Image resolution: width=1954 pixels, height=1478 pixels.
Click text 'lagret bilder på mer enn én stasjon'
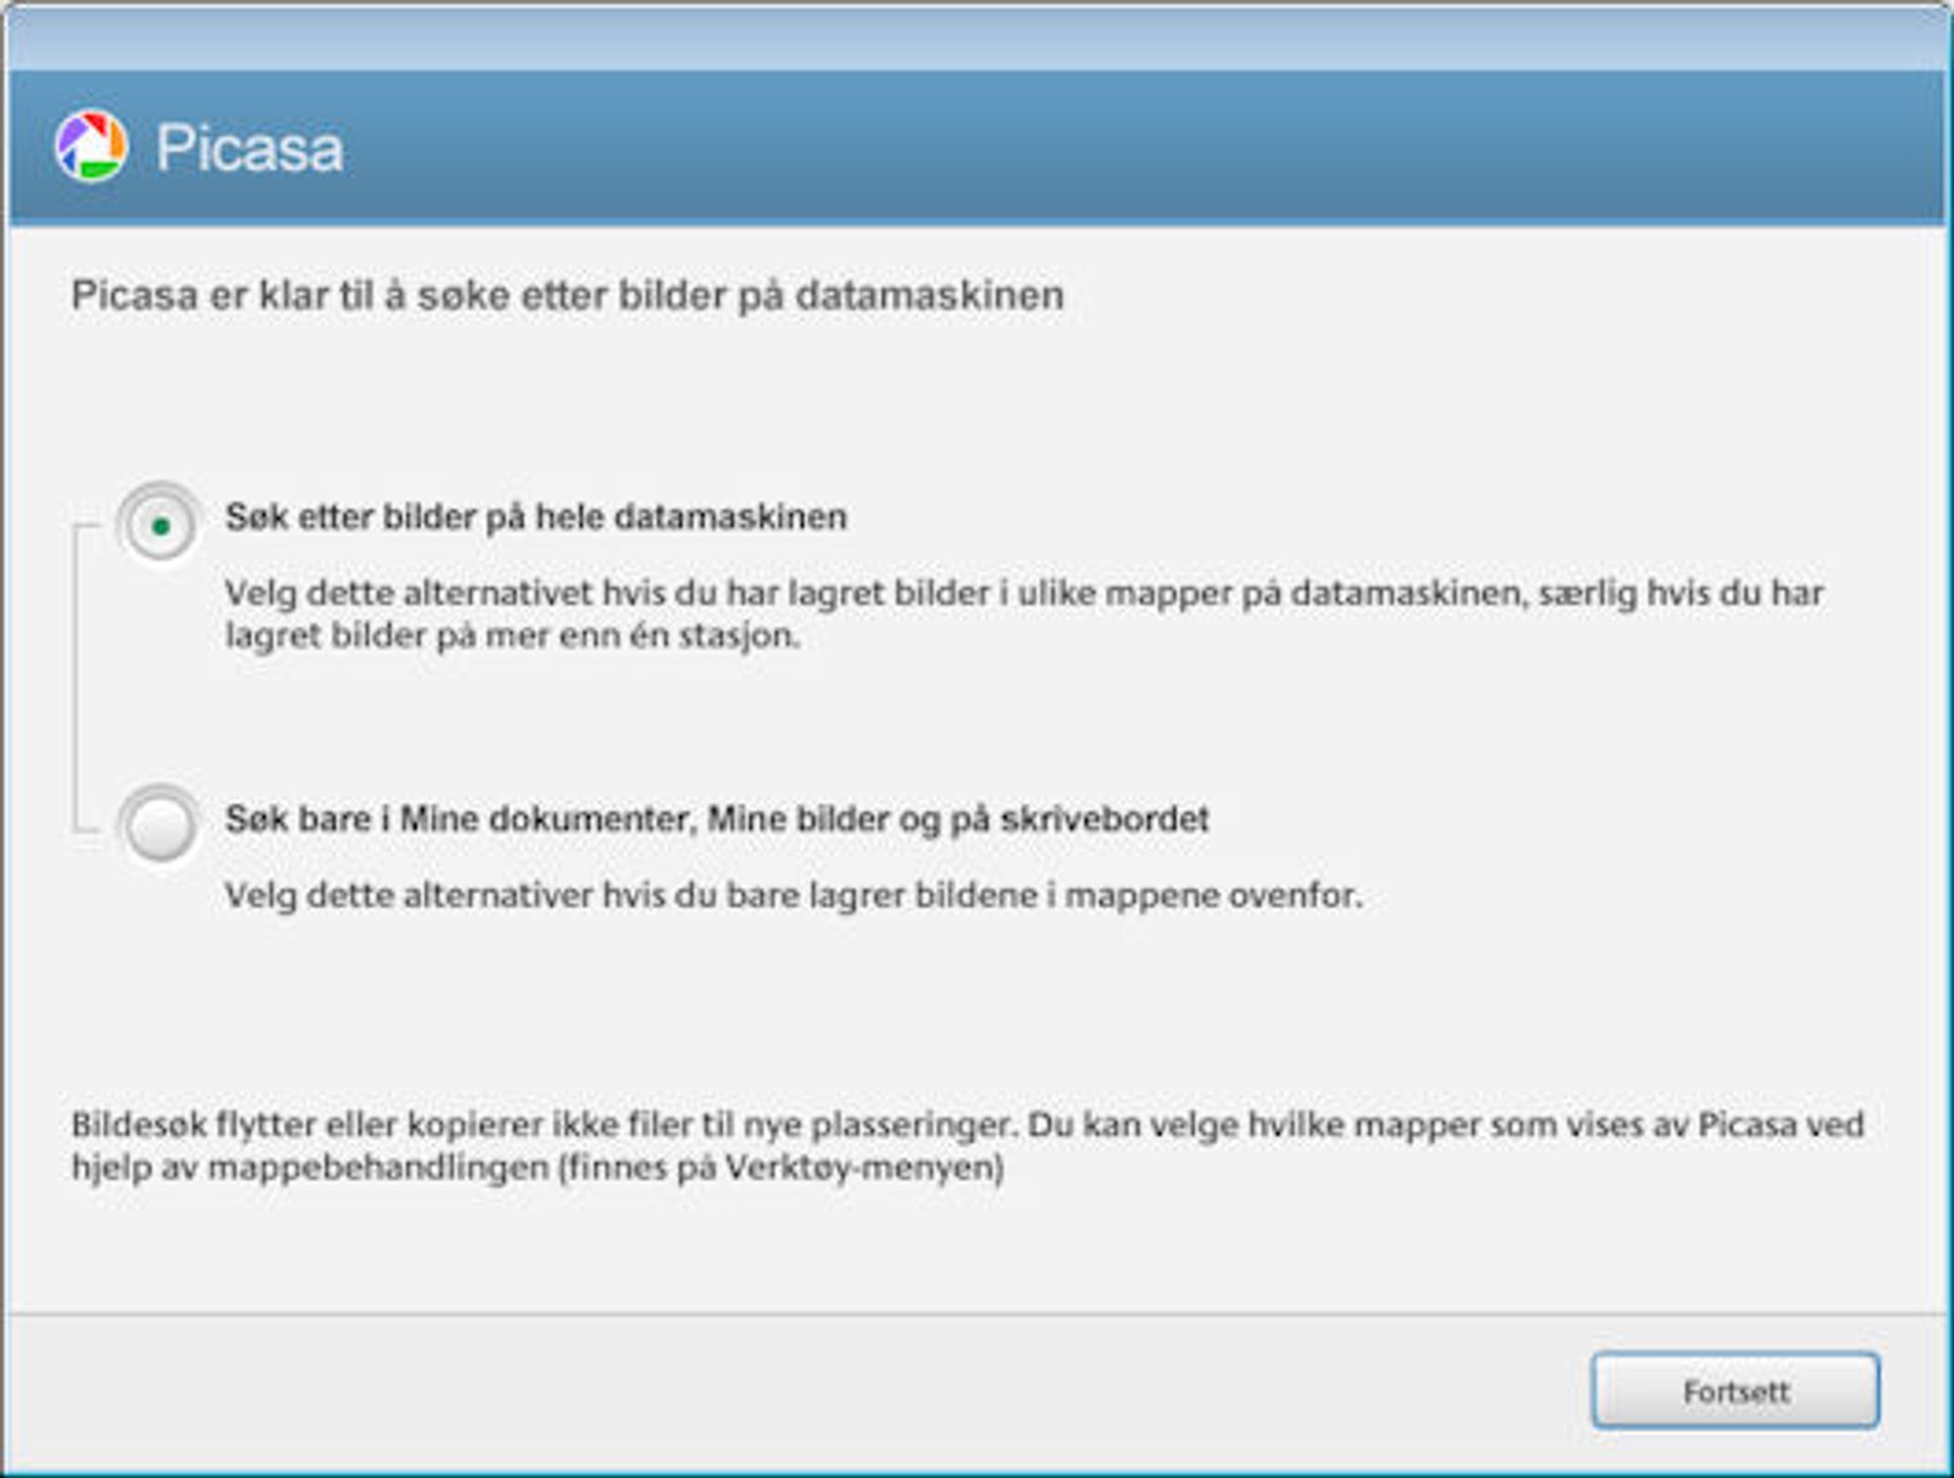[x=512, y=636]
